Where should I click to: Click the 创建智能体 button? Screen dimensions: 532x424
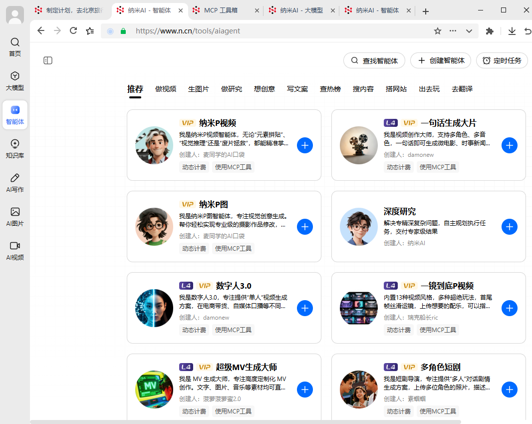[x=441, y=60]
